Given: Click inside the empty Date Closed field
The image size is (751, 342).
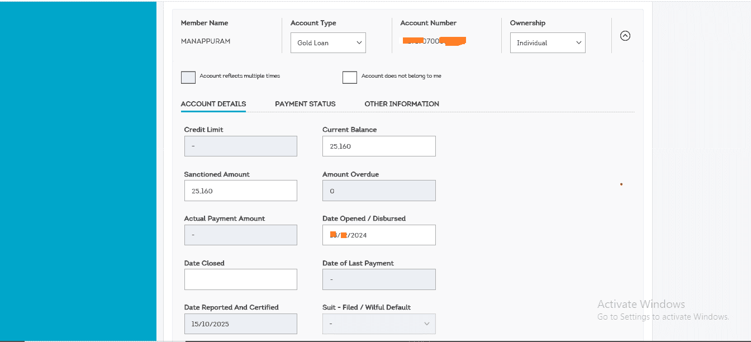Looking at the screenshot, I should tap(240, 279).
